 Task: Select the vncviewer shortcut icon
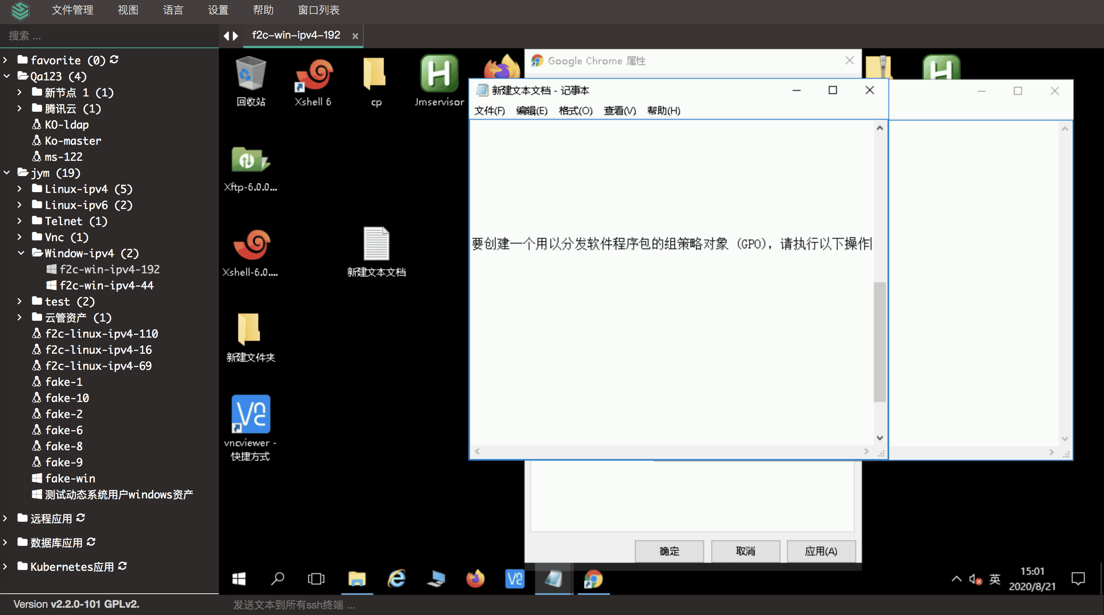click(x=250, y=427)
